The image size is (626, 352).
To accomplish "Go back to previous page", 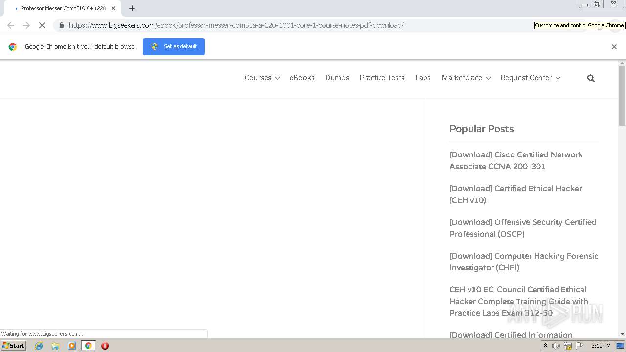I will [x=11, y=25].
